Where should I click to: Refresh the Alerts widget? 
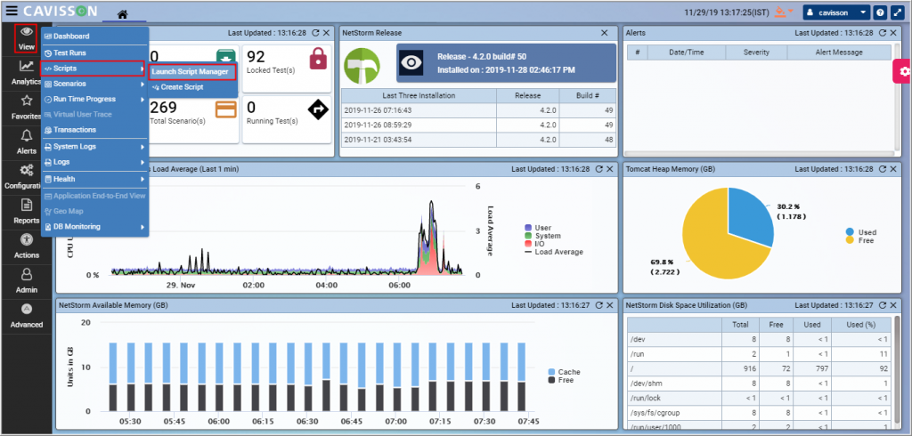coord(883,34)
